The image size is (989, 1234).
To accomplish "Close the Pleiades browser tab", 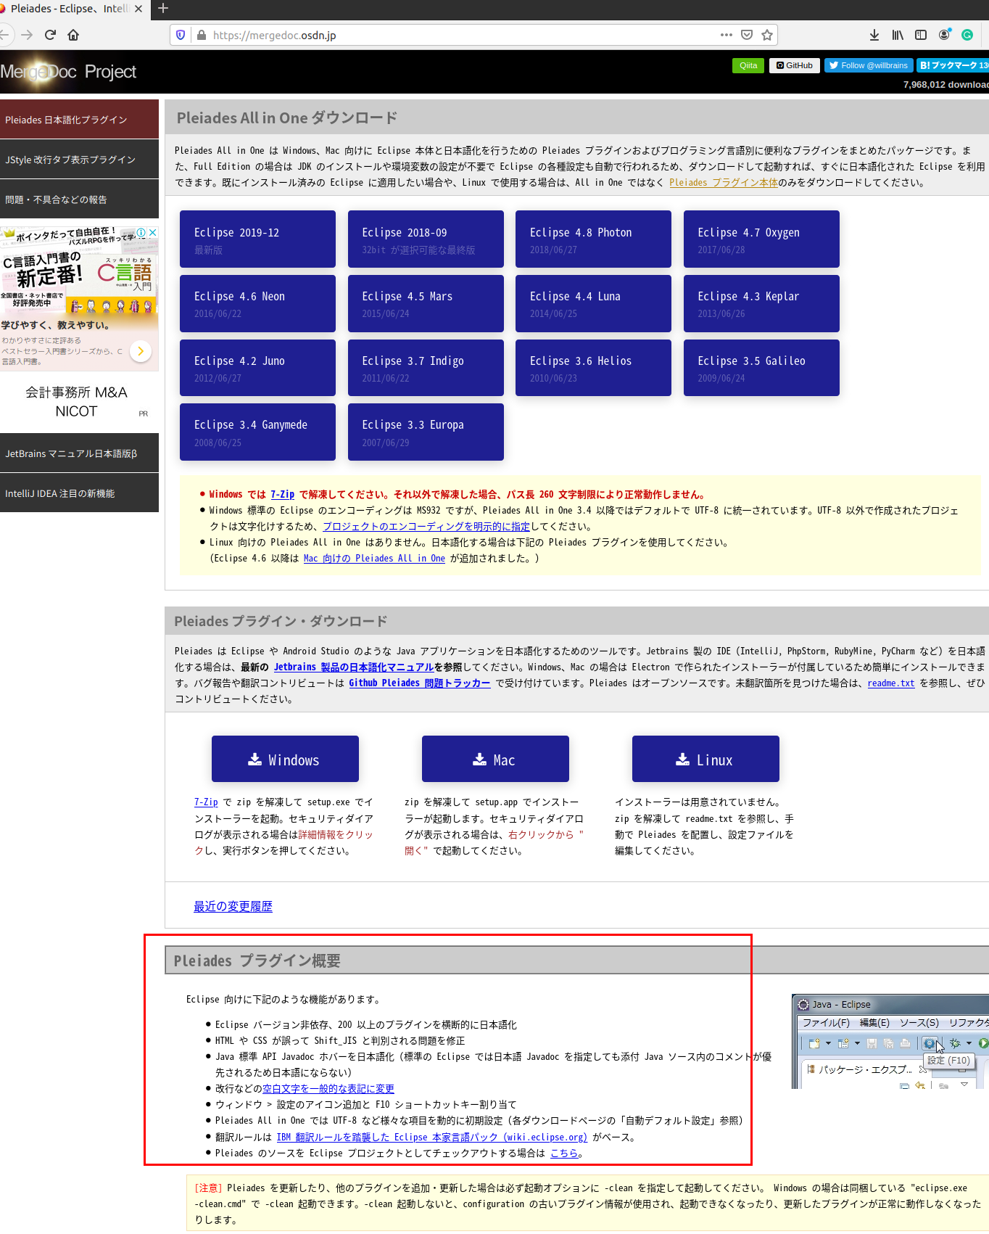I will click(x=138, y=9).
